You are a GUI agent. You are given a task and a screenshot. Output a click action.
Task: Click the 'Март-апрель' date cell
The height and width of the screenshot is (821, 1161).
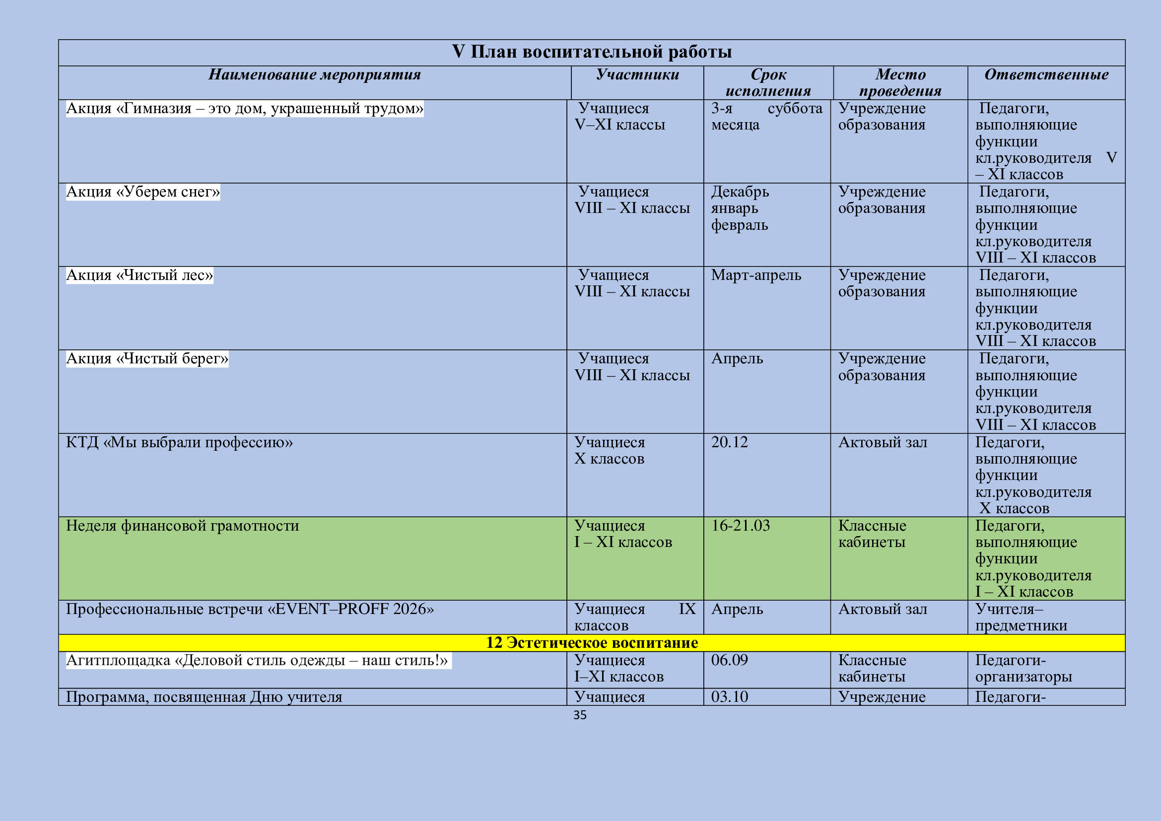[756, 275]
